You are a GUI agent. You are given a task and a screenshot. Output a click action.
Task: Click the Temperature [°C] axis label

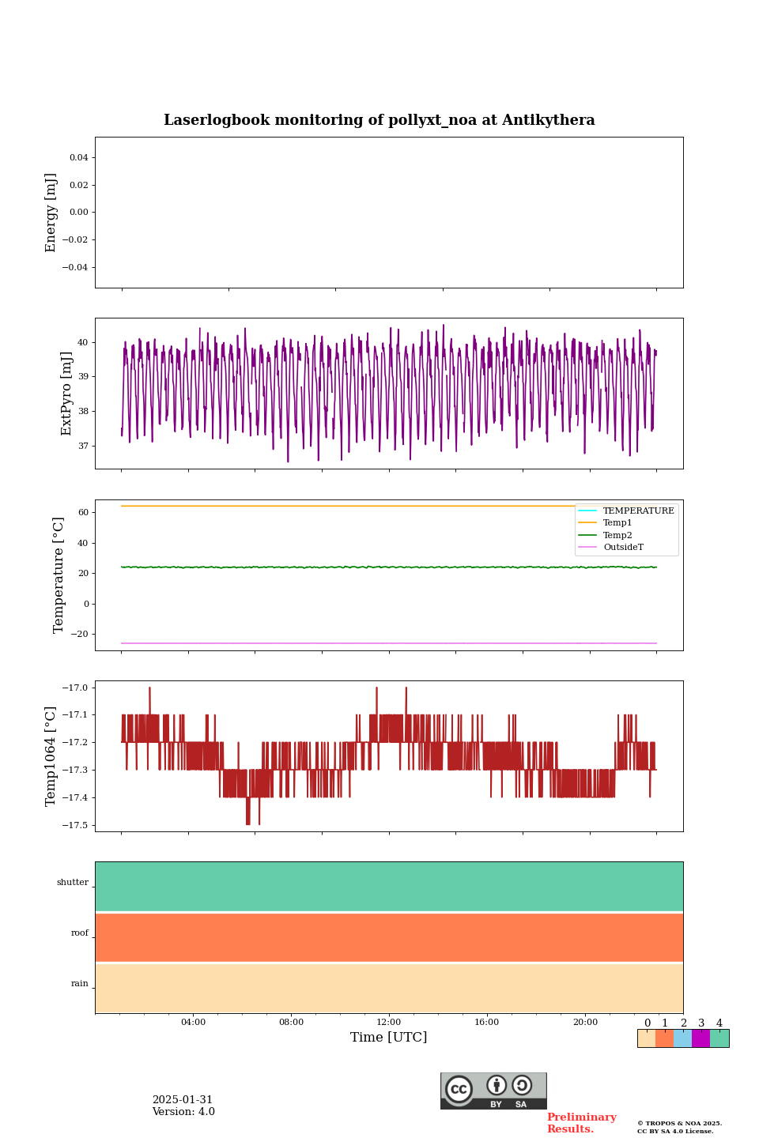pyautogui.click(x=59, y=575)
